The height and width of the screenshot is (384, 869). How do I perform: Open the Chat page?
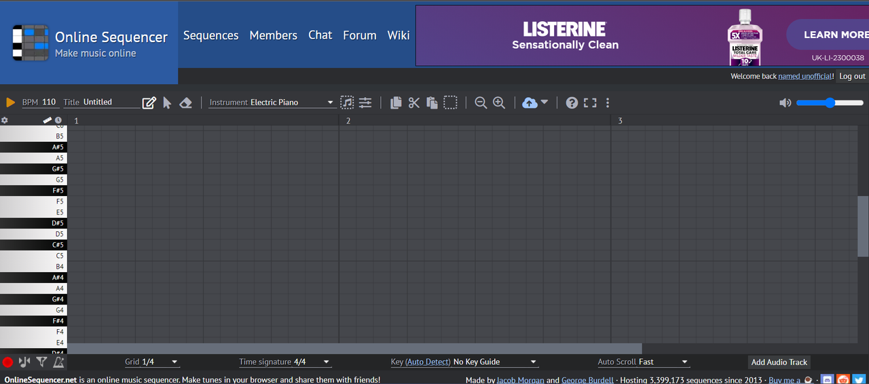click(320, 35)
